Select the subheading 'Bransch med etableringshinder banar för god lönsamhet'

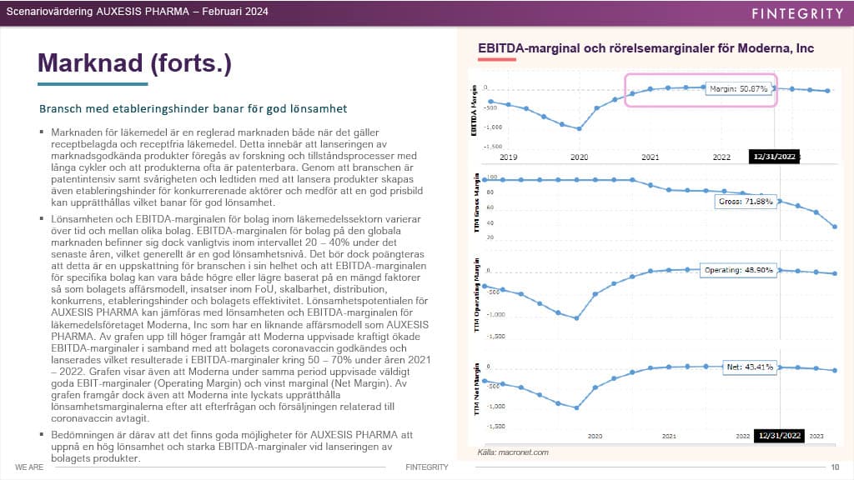[x=193, y=109]
